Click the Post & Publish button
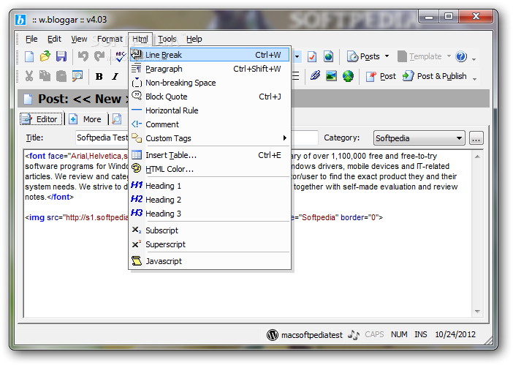513x365 pixels. coord(435,76)
